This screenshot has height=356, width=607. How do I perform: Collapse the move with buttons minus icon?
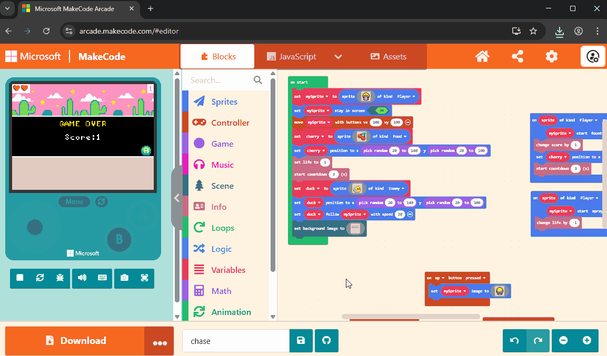407,122
